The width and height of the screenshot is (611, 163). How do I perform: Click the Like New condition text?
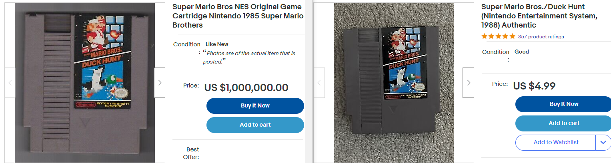[x=217, y=44]
